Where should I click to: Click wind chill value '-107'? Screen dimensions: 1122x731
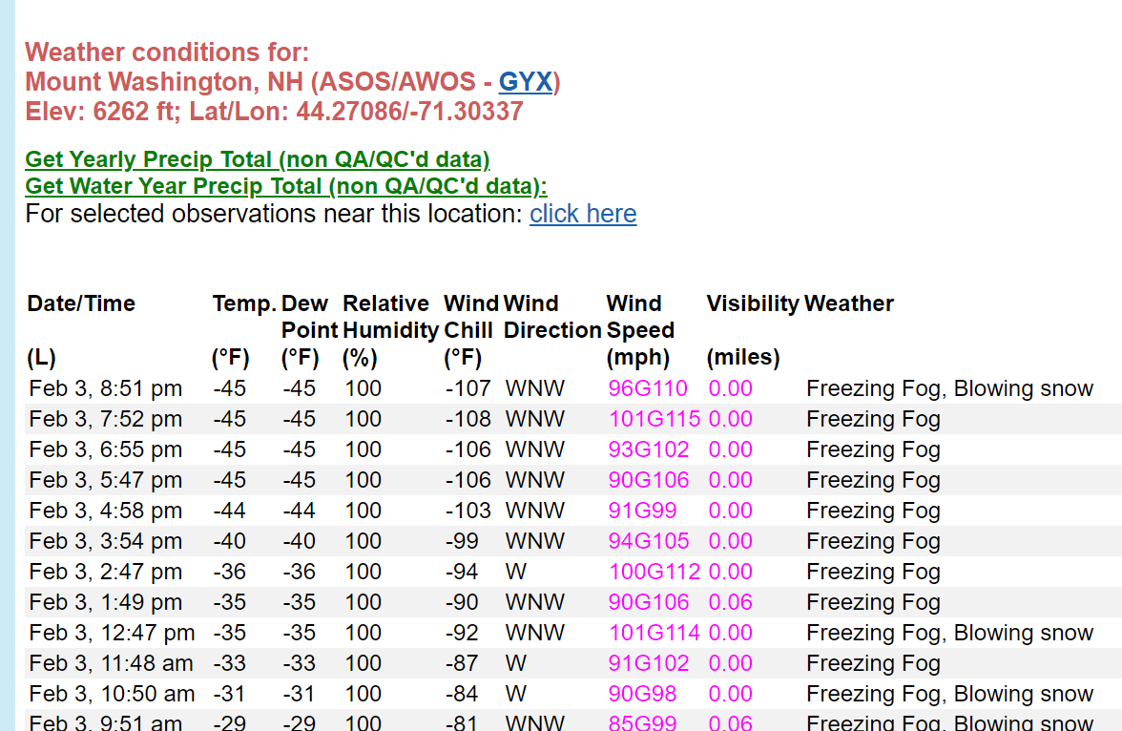(467, 388)
